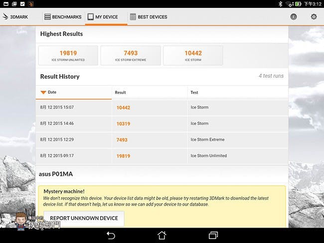Tap the 3DMark logo icon
Image resolution: width=324 pixels, height=243 pixels.
(x=5, y=17)
